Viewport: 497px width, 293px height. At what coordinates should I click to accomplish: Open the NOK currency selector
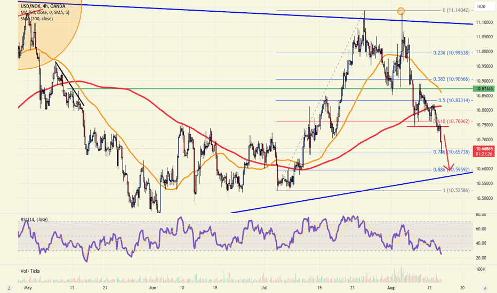pos(484,6)
